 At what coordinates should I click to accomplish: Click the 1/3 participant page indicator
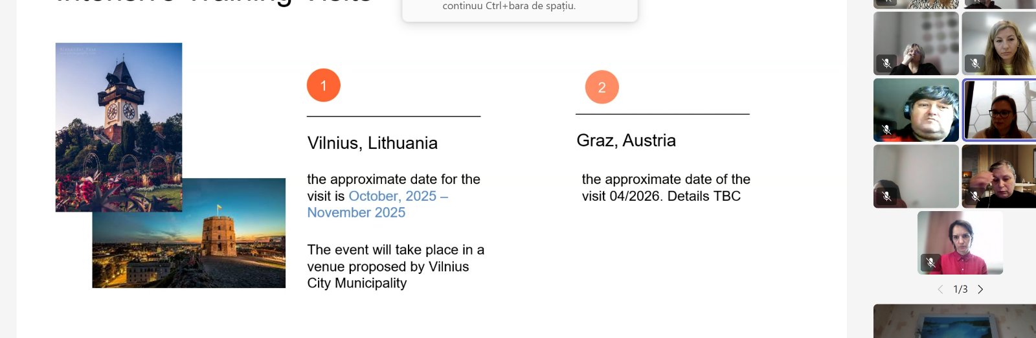(960, 289)
